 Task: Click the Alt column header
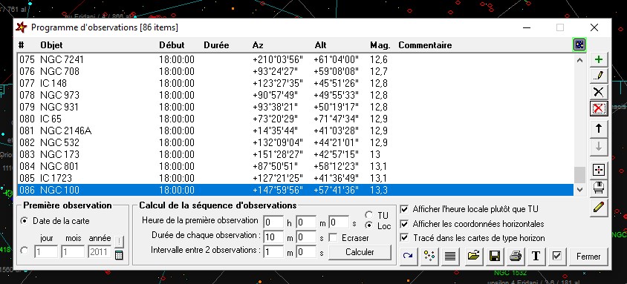pyautogui.click(x=321, y=45)
